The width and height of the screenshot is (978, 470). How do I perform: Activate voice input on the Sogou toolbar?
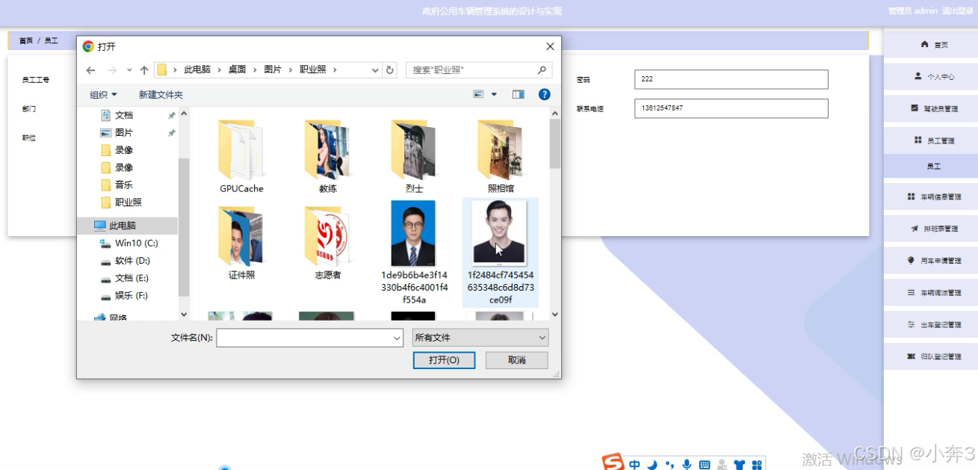(687, 463)
